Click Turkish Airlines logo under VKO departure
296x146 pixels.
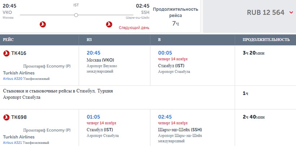tap(43, 25)
